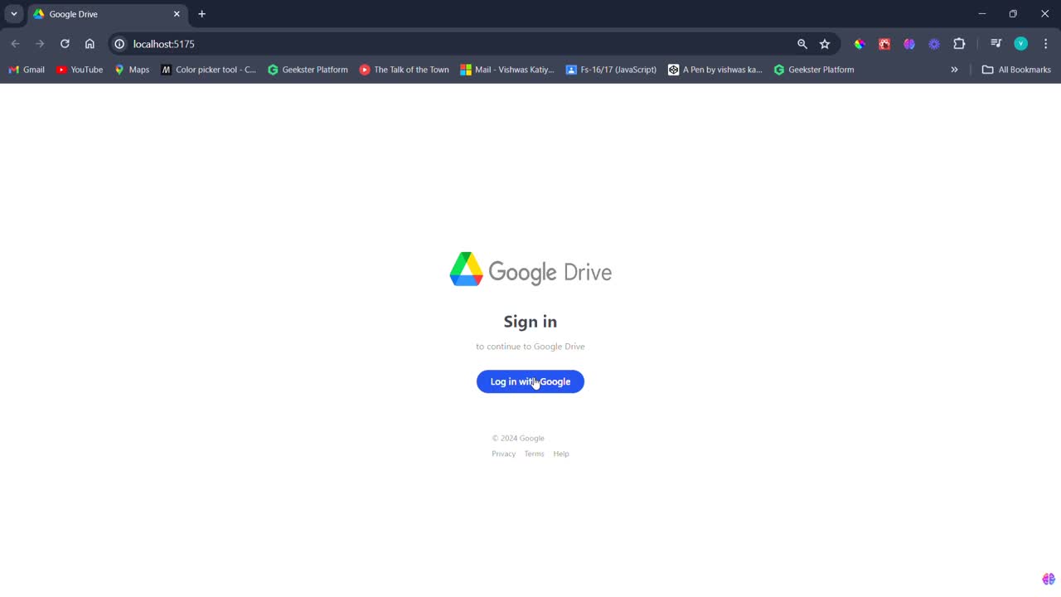Open the blue gear-shaped extension icon

tap(934, 44)
